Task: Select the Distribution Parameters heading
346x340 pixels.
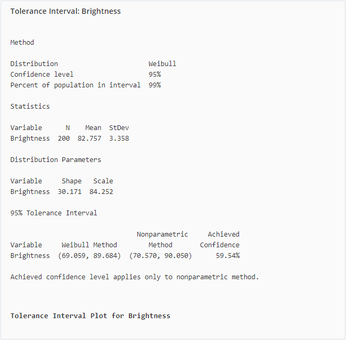Action: coord(55,160)
